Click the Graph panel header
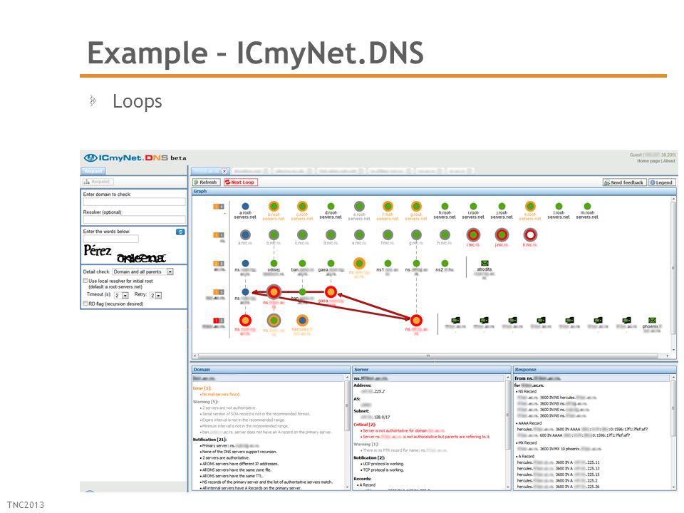 pyautogui.click(x=434, y=192)
